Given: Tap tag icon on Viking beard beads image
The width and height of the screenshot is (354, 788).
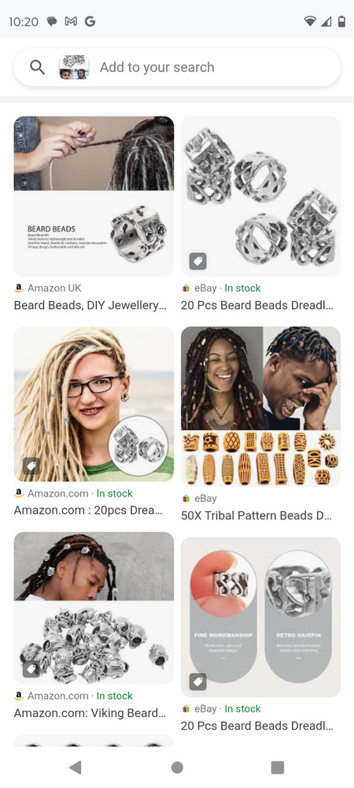Looking at the screenshot, I should coord(31,669).
